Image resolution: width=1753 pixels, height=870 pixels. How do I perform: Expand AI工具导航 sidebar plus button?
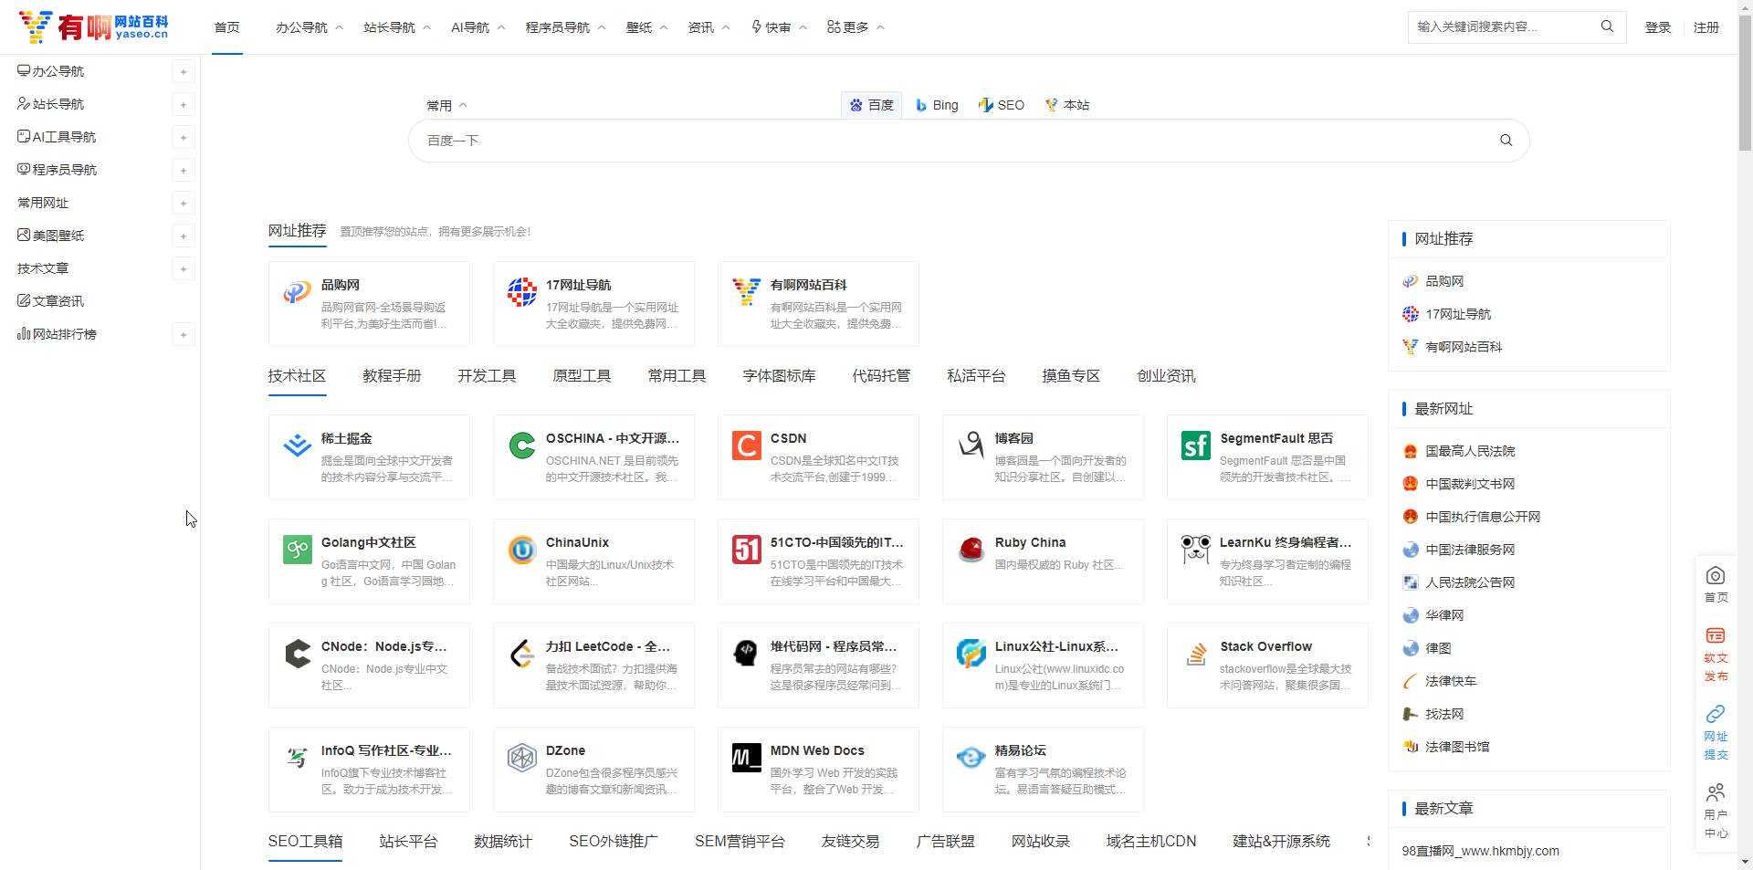pos(184,138)
